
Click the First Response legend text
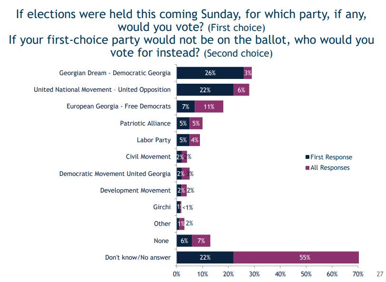pyautogui.click(x=331, y=157)
